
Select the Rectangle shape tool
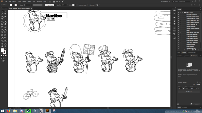[2, 22]
